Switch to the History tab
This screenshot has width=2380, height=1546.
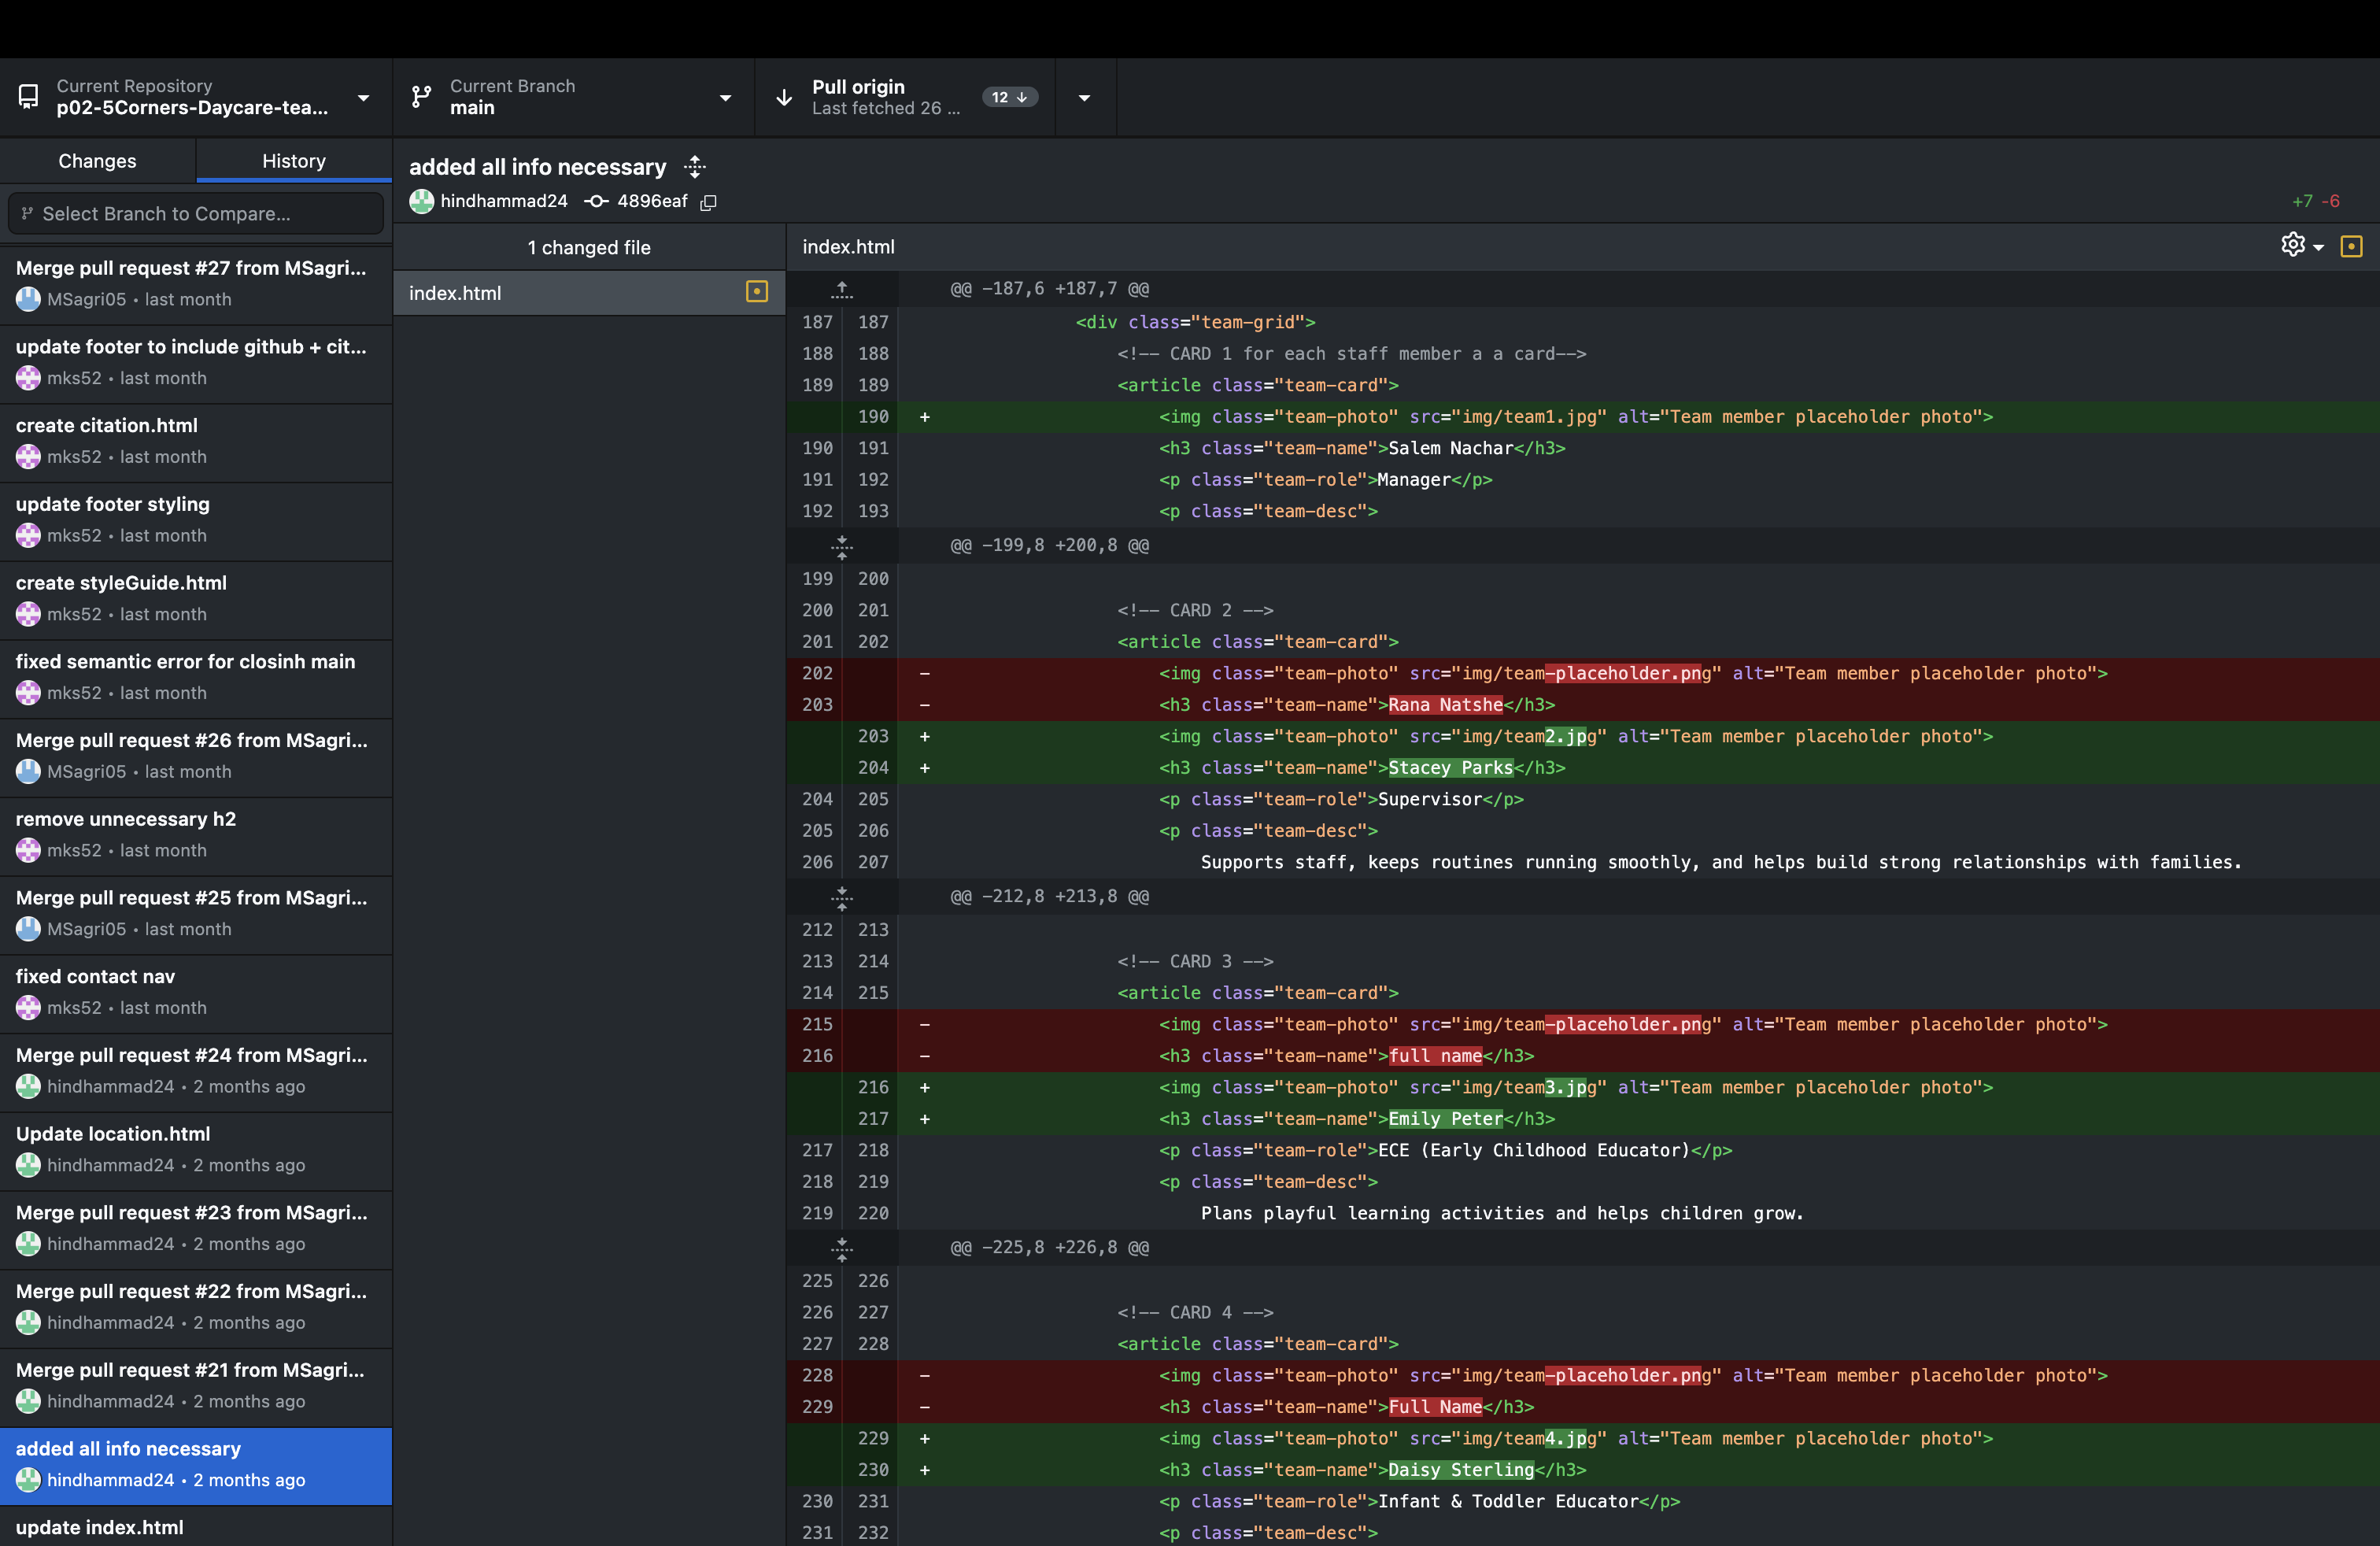point(293,160)
